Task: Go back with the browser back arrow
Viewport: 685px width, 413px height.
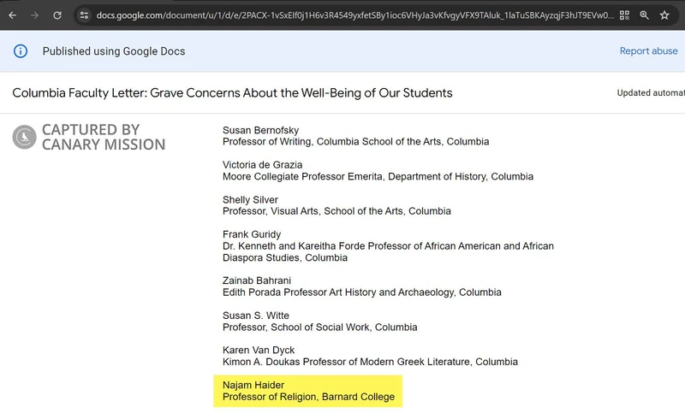Action: pos(12,15)
